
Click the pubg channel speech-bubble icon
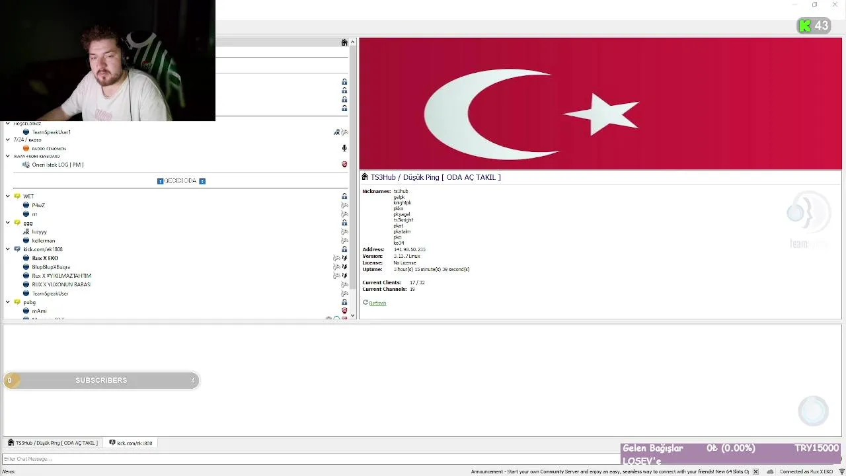(17, 302)
